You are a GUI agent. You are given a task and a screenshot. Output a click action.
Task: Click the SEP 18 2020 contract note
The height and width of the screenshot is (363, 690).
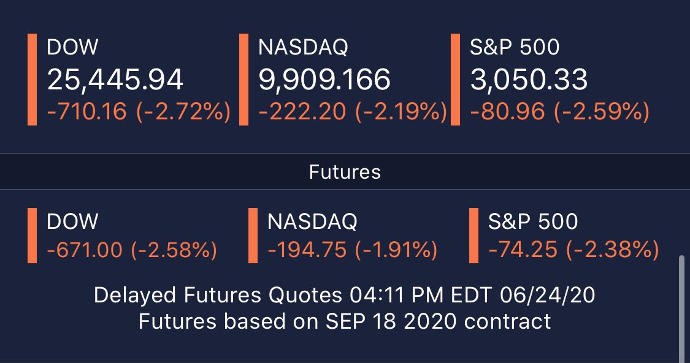click(345, 321)
